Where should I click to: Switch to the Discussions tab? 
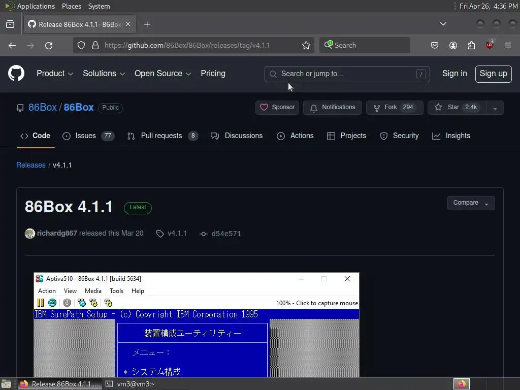click(x=237, y=136)
